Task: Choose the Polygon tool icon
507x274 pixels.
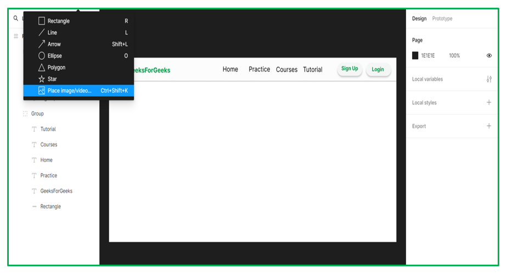Action: pyautogui.click(x=41, y=68)
